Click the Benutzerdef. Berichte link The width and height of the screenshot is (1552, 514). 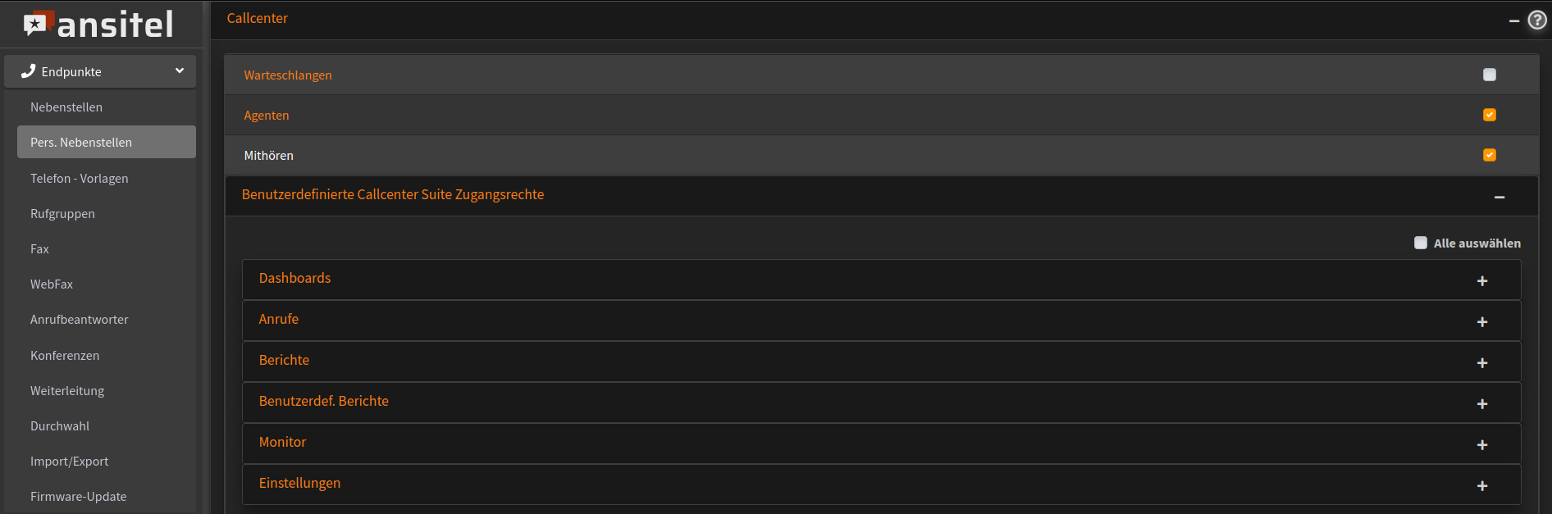(324, 401)
